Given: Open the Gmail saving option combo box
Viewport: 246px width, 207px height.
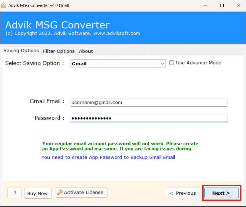Looking at the screenshot, I should tap(118, 64).
